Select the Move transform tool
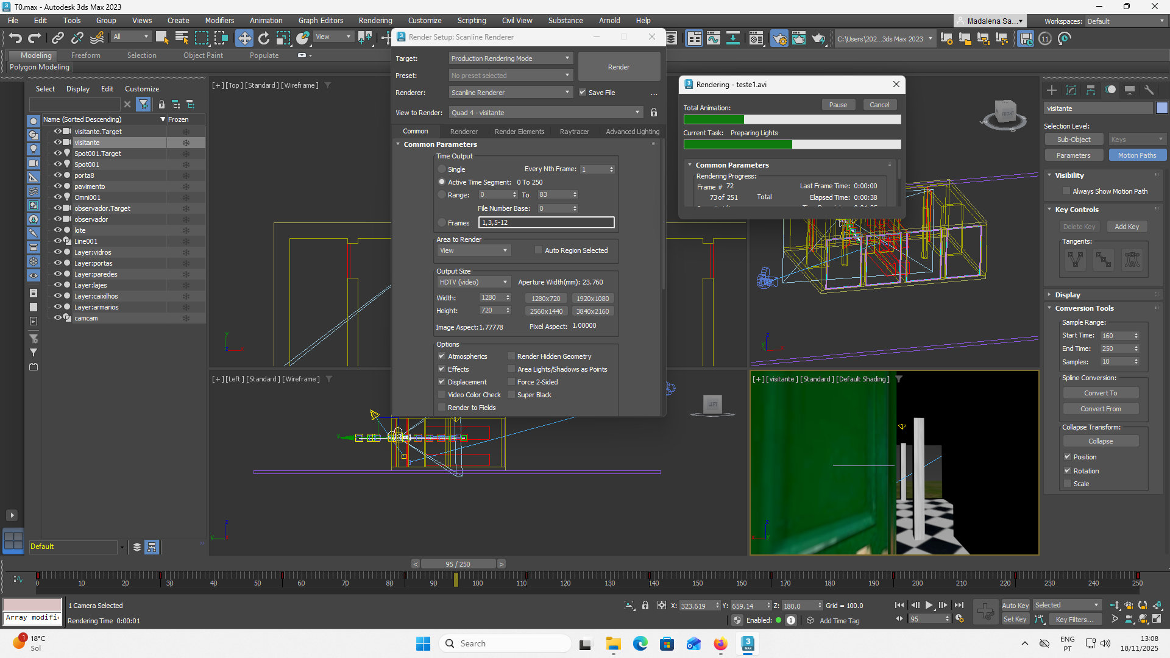Screen dimensions: 1170x658 pos(244,38)
